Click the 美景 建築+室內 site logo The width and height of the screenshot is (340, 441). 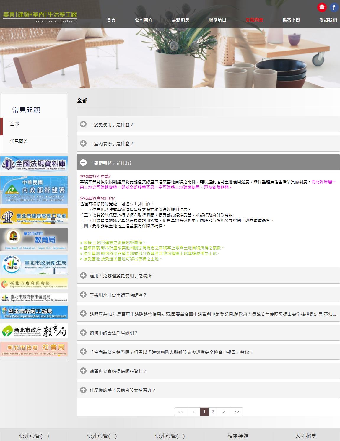coord(40,17)
